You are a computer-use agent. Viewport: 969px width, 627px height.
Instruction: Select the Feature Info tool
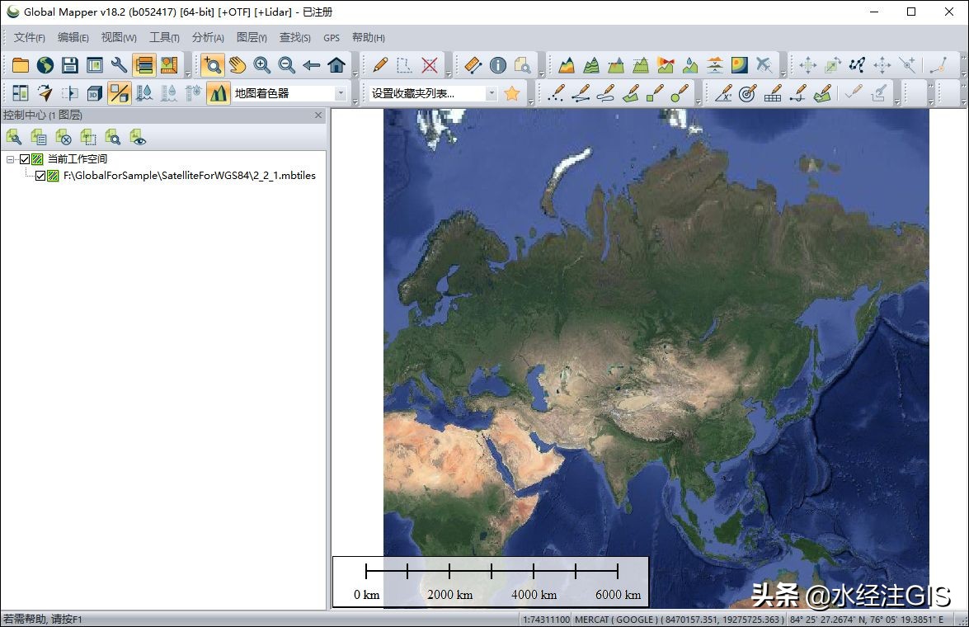click(x=497, y=65)
